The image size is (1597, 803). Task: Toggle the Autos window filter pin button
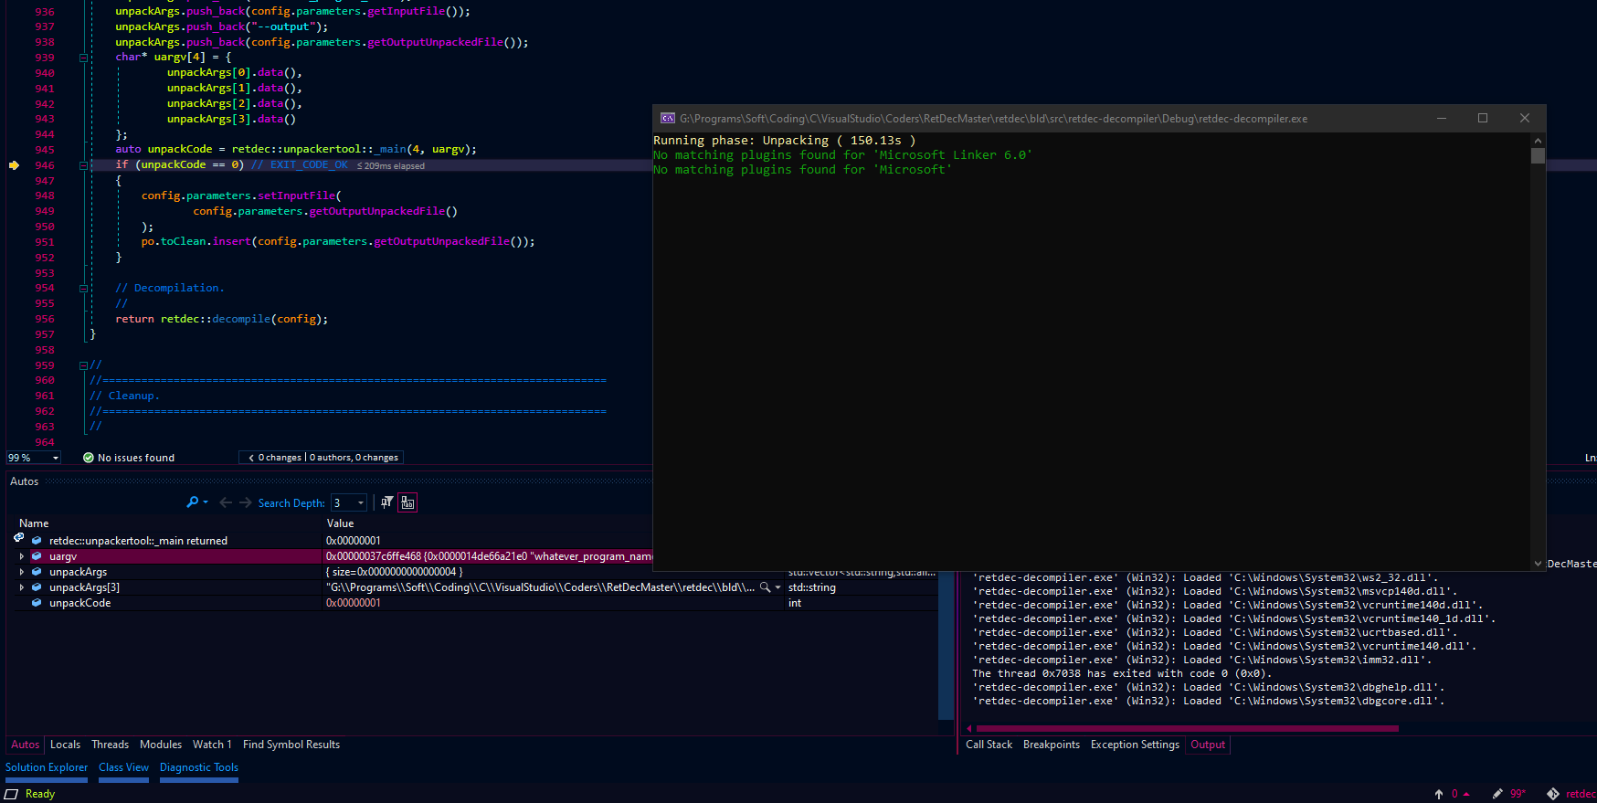386,502
